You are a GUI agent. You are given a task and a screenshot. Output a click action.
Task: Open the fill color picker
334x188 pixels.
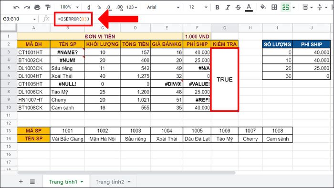263,7
